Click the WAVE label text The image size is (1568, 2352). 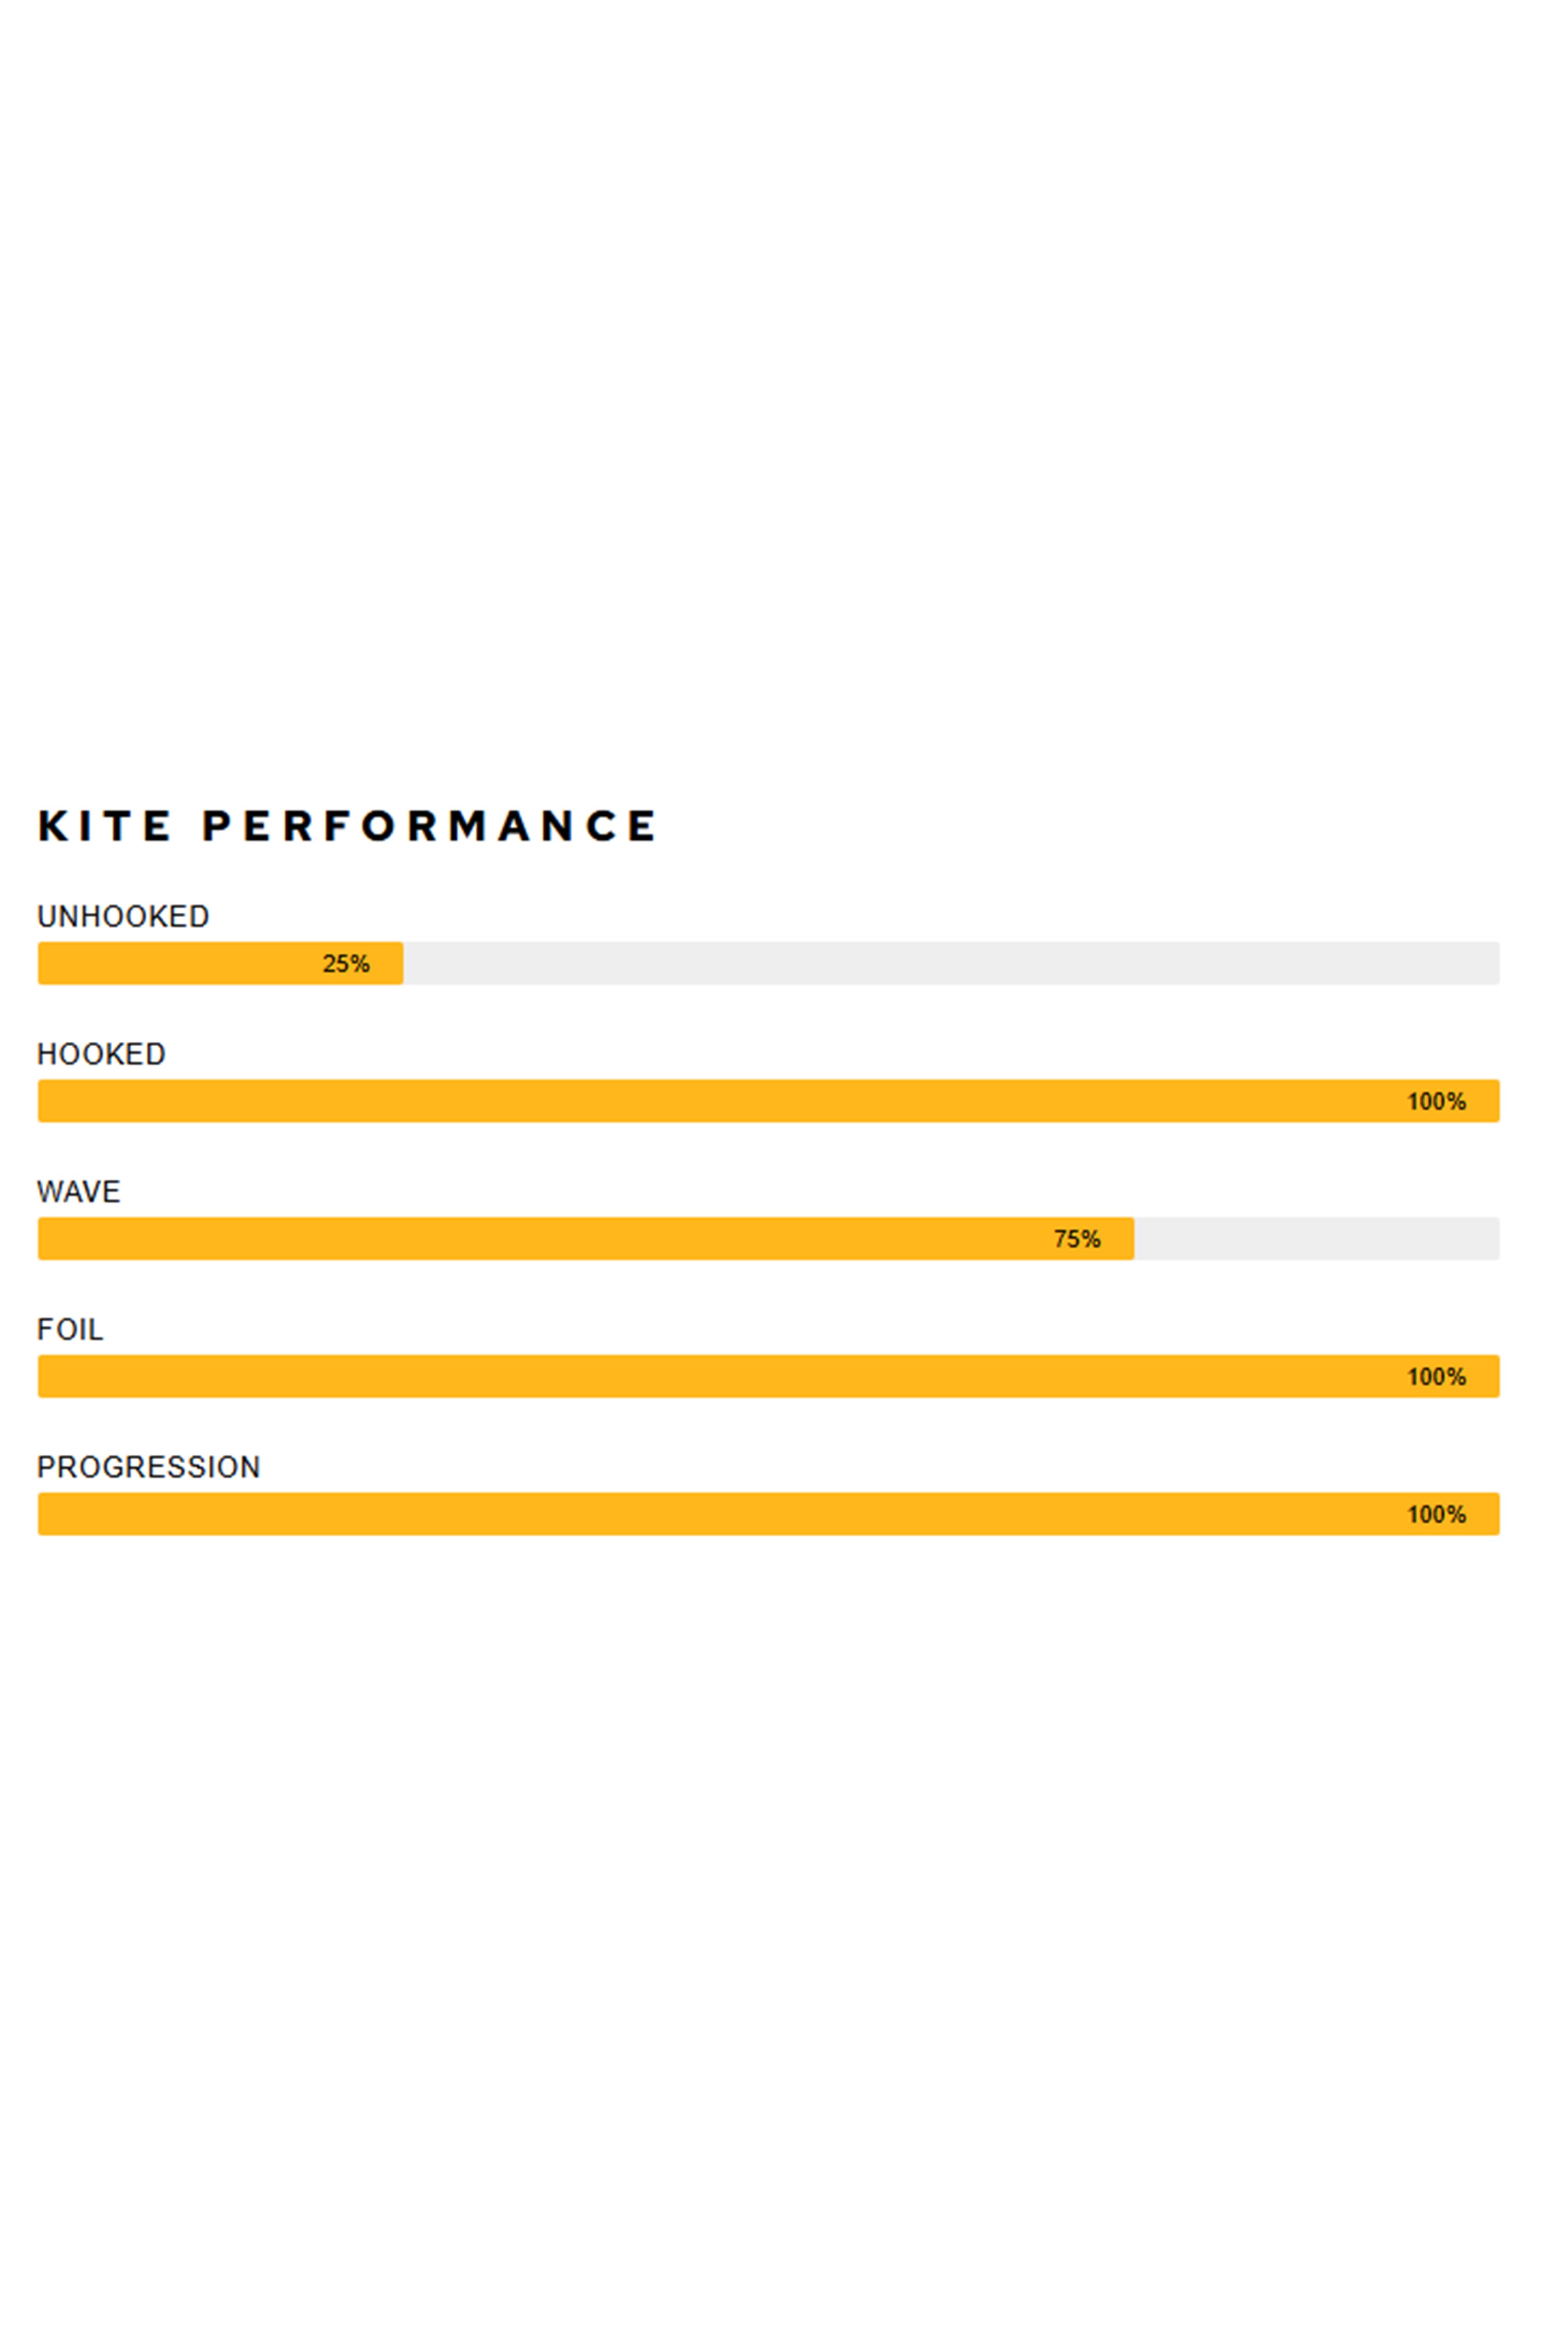point(78,1192)
